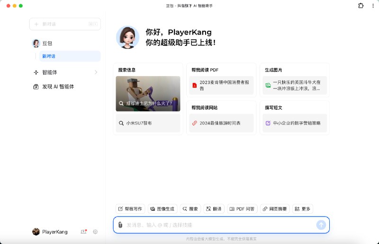Select the 小米SU7发布 search suggestion
379x244 pixels.
pos(148,123)
